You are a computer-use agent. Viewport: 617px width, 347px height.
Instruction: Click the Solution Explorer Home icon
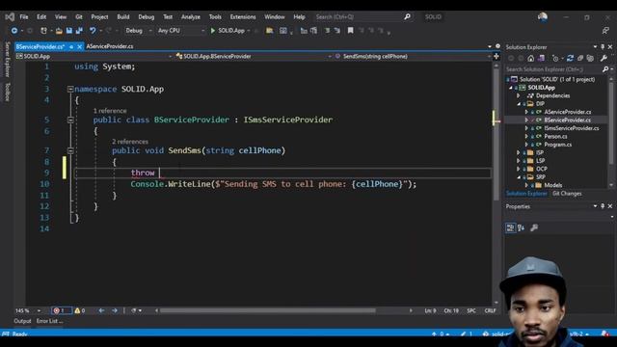tap(531, 58)
